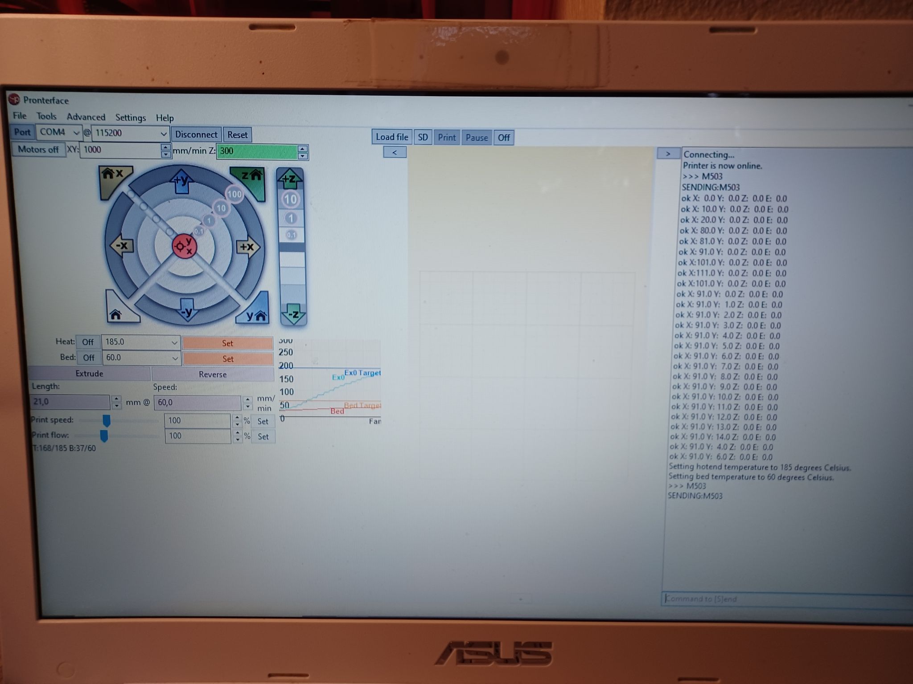Screen dimensions: 913x684
Task: Select XY 0.1 mm step bubble
Action: click(x=198, y=231)
